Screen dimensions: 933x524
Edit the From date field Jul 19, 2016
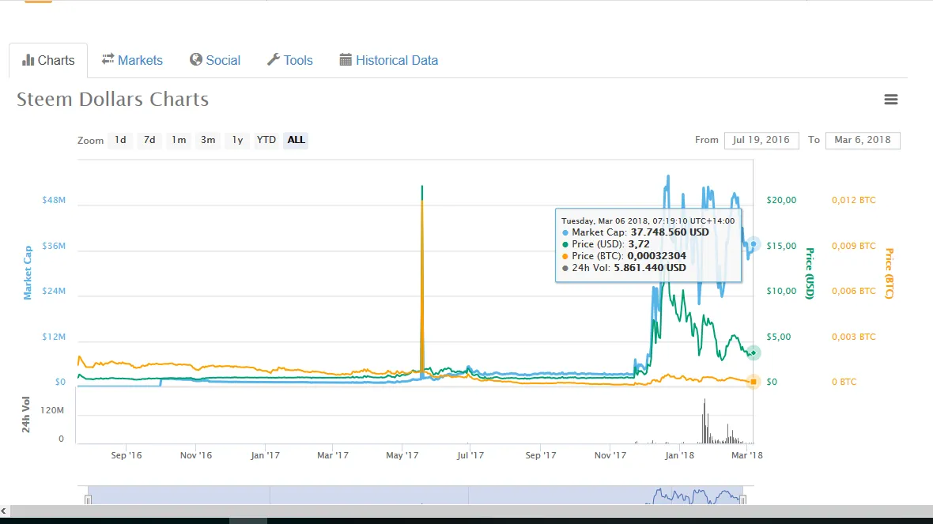point(761,140)
